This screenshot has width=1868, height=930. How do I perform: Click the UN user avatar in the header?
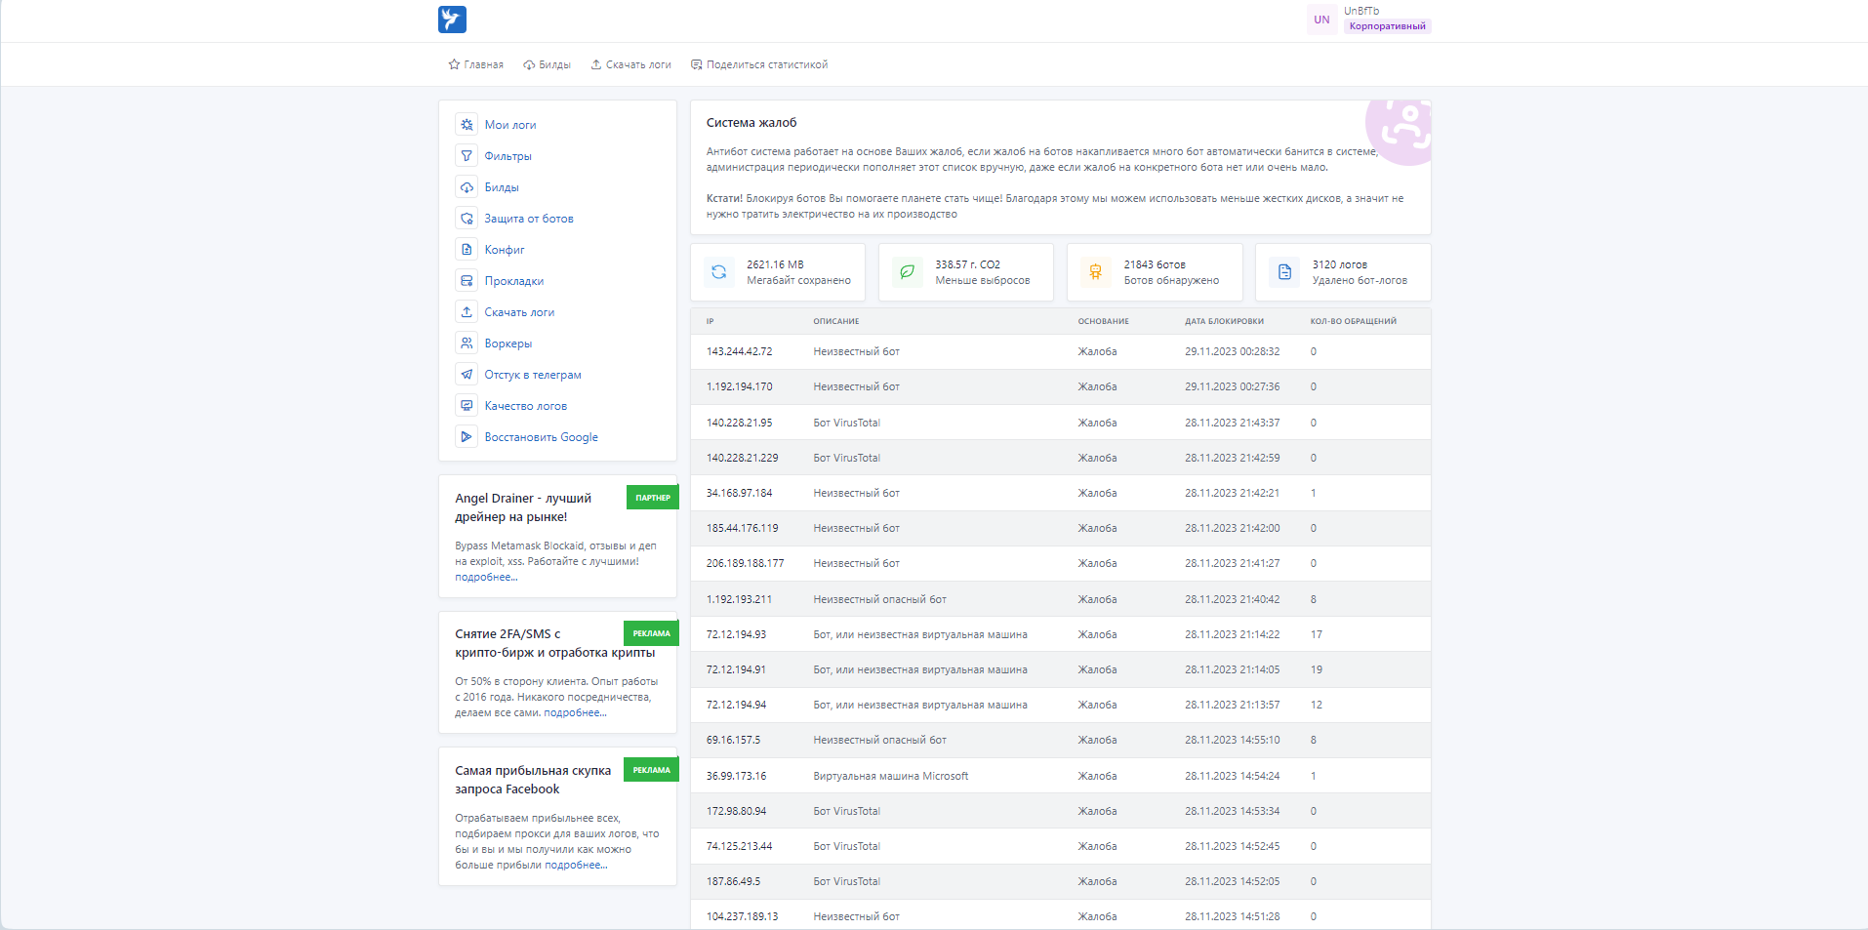[1321, 20]
